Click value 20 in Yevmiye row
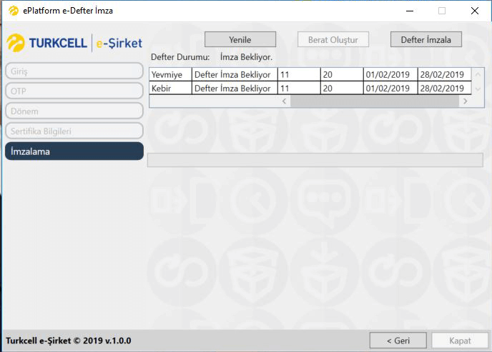492x352 pixels. pos(342,74)
